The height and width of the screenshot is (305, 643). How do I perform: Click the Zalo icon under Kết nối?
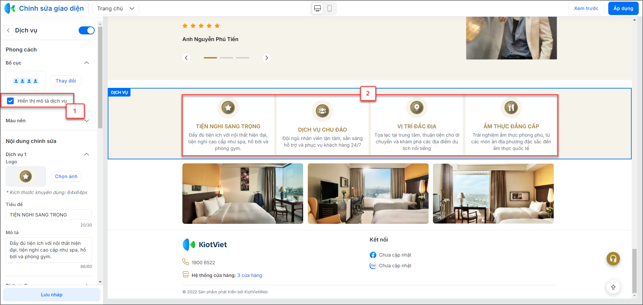[x=373, y=266]
